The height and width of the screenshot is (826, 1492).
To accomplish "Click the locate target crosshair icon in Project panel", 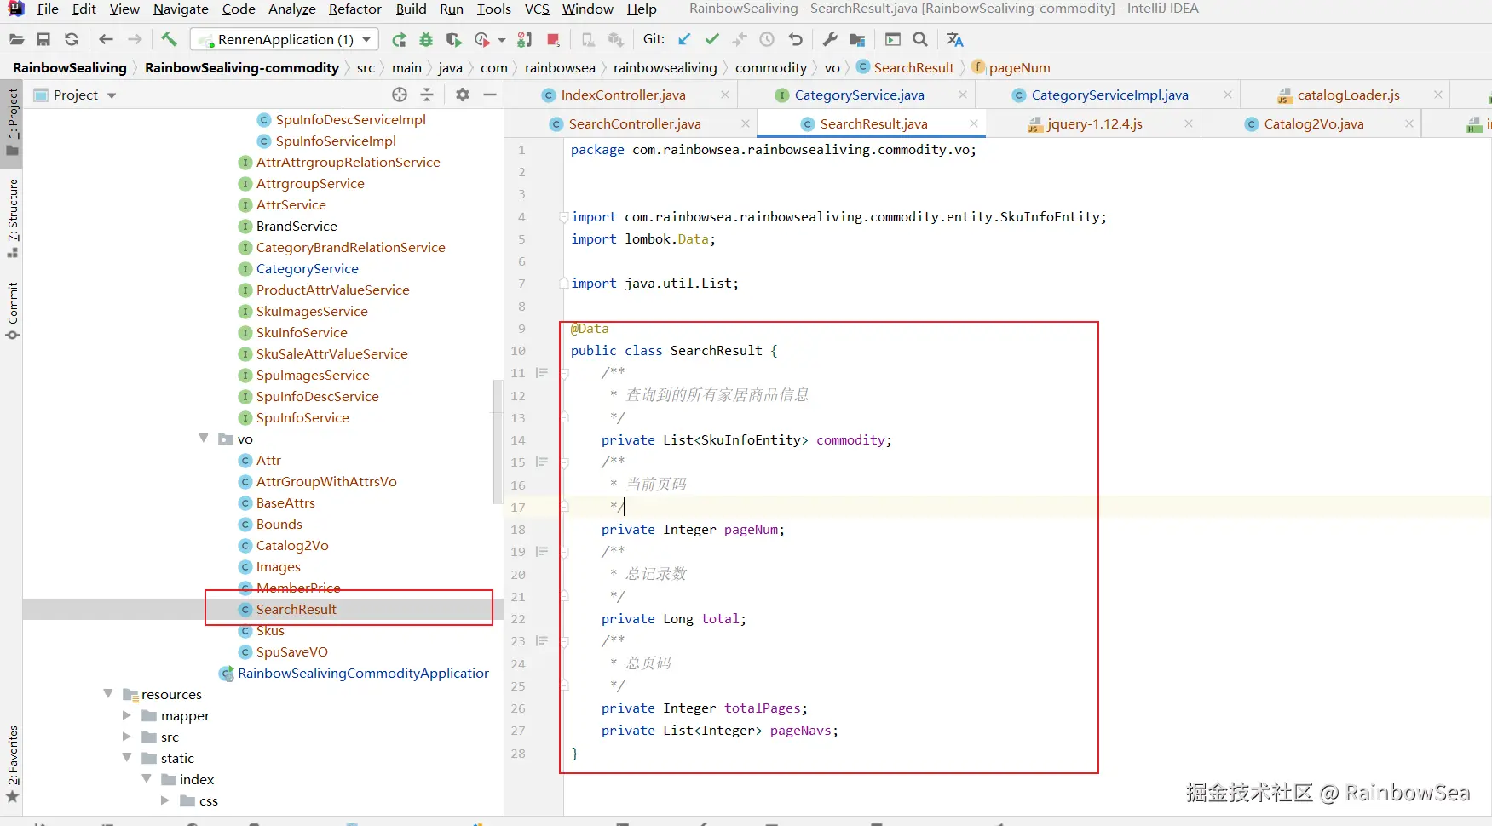I will [x=400, y=95].
